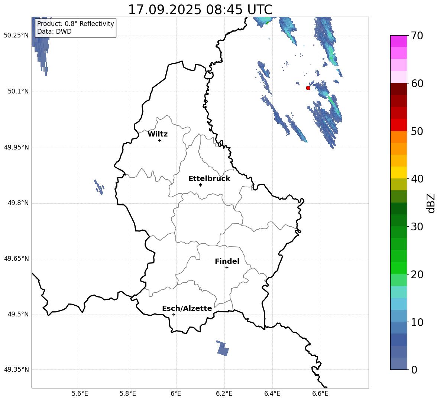Screen dimensions: 440x401
Task: Click the colorbar tick label 20
Action: 417,275
